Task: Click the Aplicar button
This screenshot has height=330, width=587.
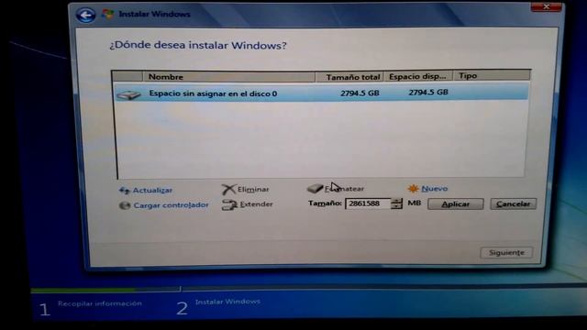Action: pos(455,204)
